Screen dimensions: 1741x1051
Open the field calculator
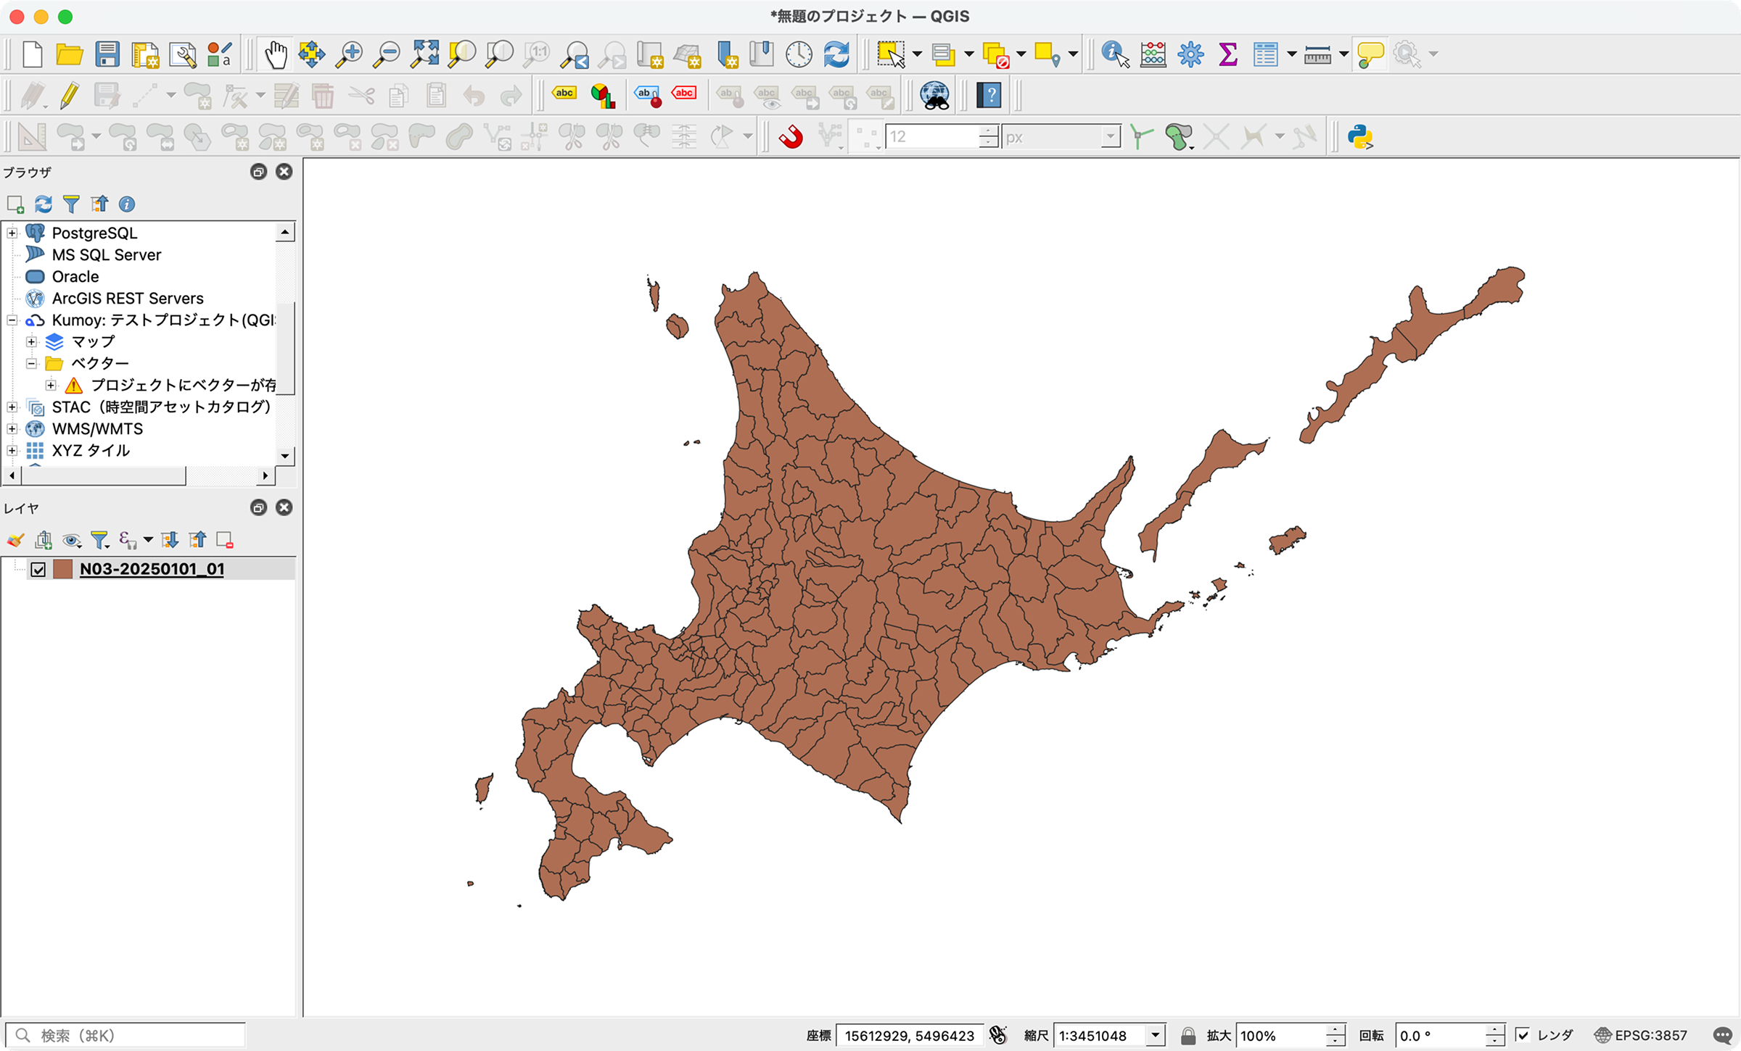point(1153,54)
